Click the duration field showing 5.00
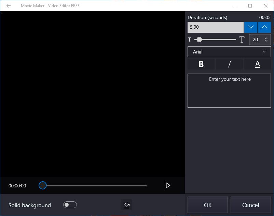The width and height of the screenshot is (274, 216). [215, 27]
